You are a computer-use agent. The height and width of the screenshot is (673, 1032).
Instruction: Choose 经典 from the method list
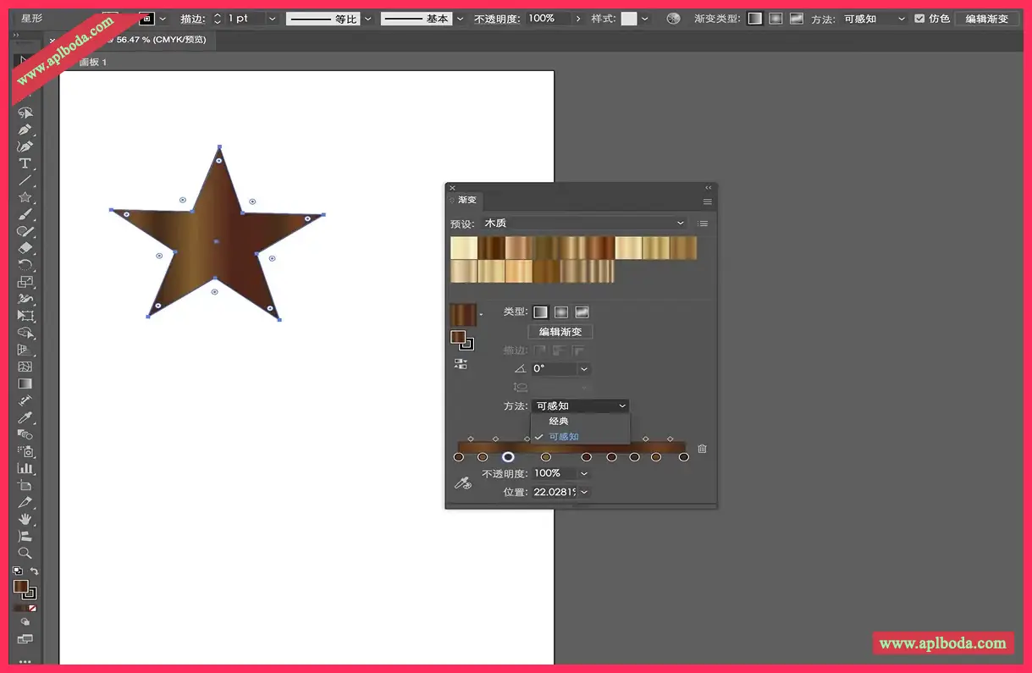coord(559,421)
